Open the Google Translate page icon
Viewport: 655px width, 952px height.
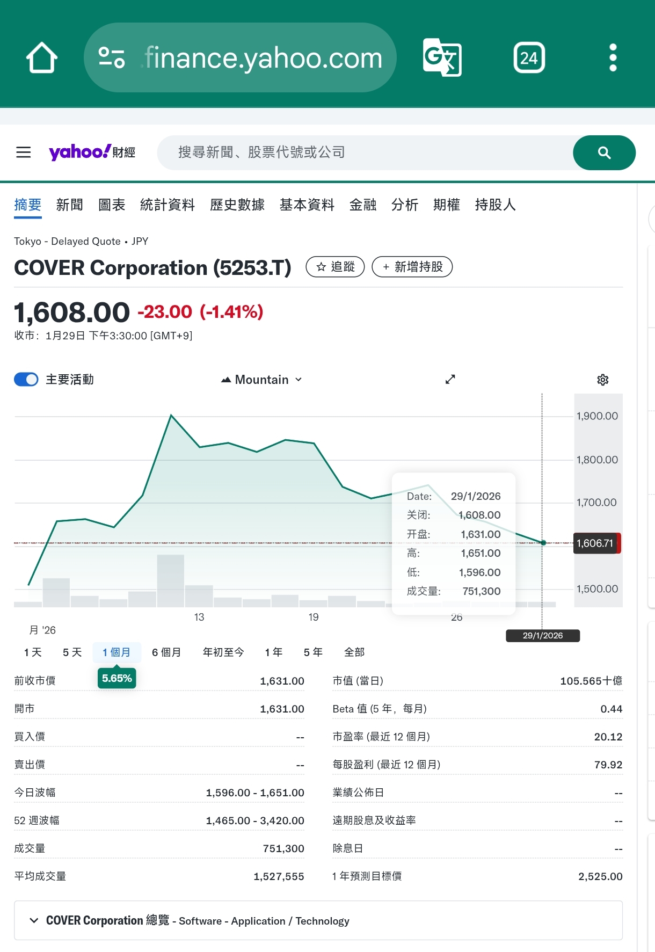click(x=442, y=57)
